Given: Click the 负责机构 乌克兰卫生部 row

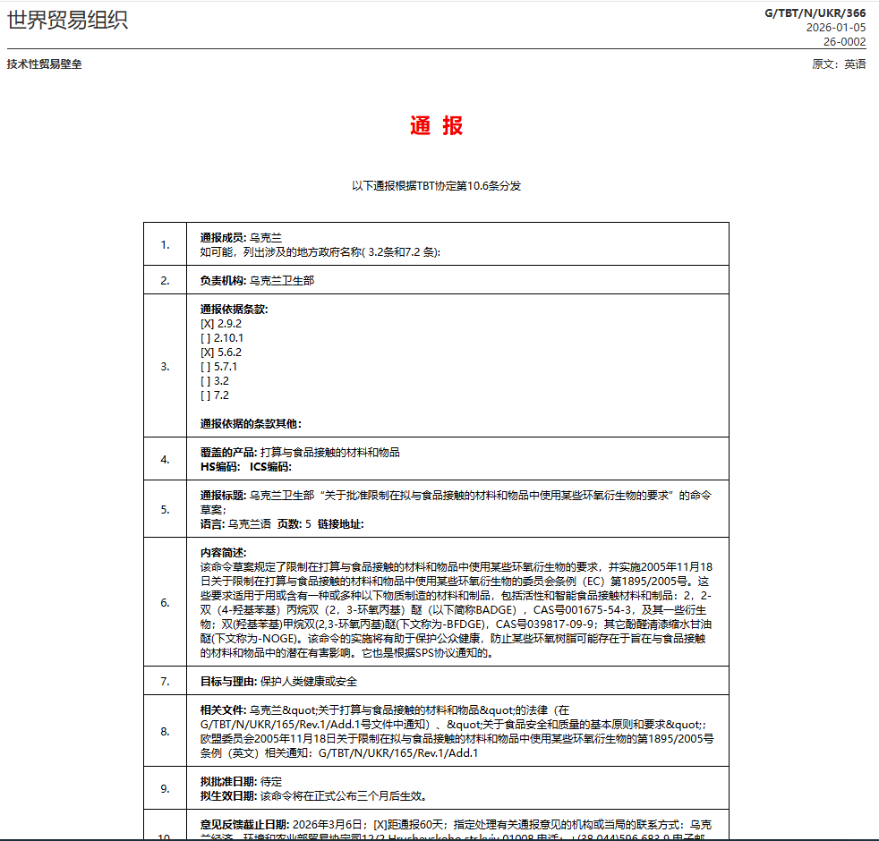Looking at the screenshot, I should [x=257, y=280].
